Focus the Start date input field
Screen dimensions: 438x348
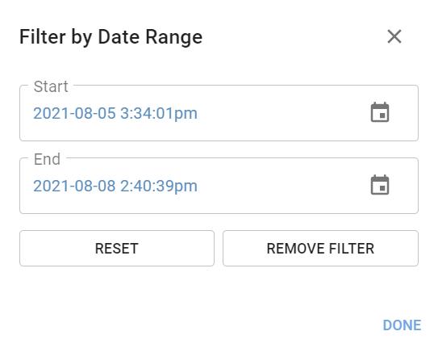coord(219,113)
